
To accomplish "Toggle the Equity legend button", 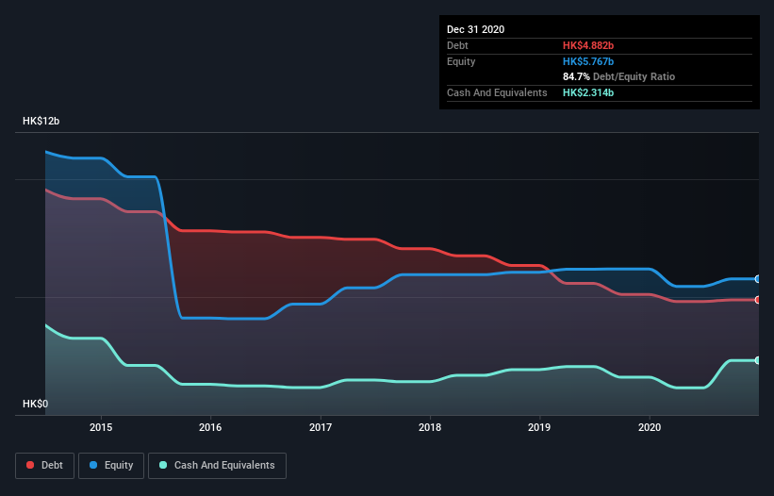I will (x=111, y=466).
